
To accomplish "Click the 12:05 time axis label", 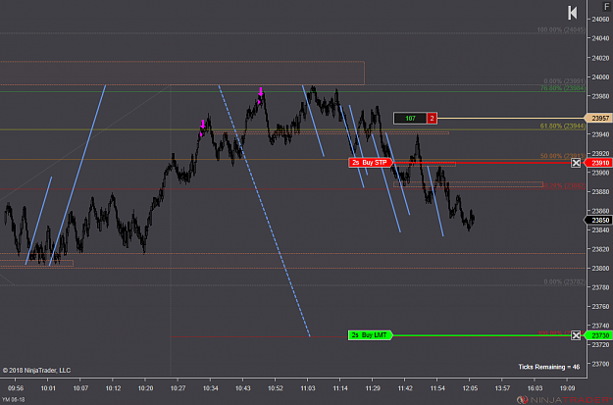I will pyautogui.click(x=470, y=388).
